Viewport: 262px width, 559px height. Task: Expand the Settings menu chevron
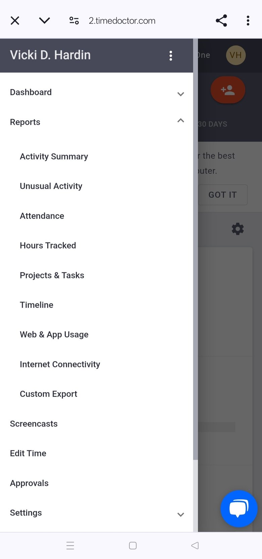tap(181, 515)
